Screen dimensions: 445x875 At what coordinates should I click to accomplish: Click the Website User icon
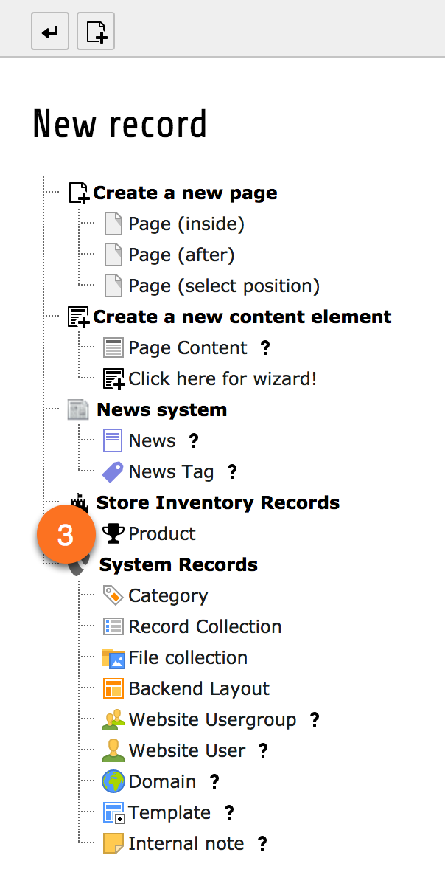click(x=113, y=751)
